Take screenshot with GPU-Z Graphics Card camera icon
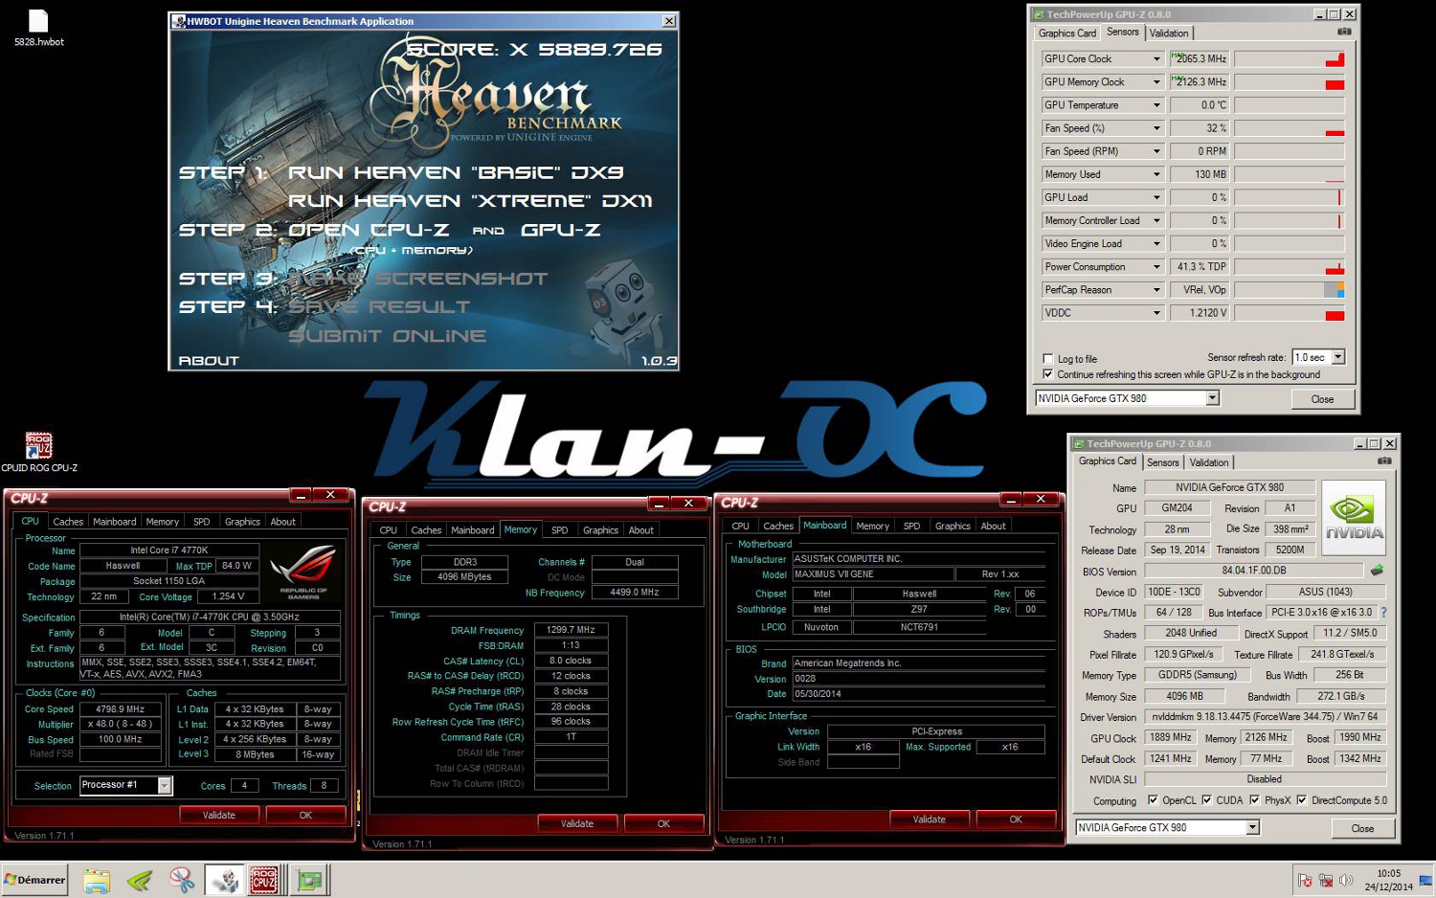Image resolution: width=1436 pixels, height=898 pixels. (x=1384, y=460)
